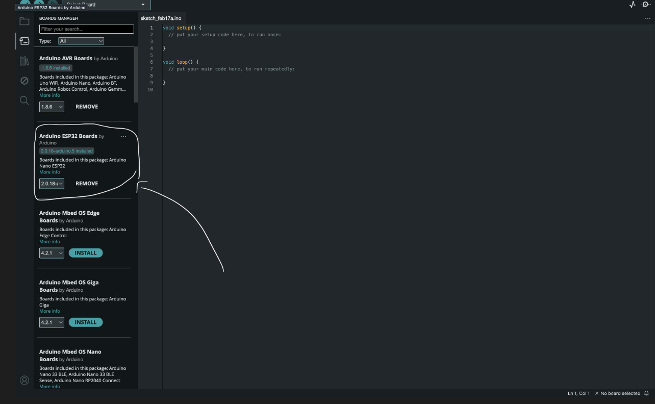Click the Boards Manager list scrollbar
The image size is (655, 404).
(x=136, y=74)
